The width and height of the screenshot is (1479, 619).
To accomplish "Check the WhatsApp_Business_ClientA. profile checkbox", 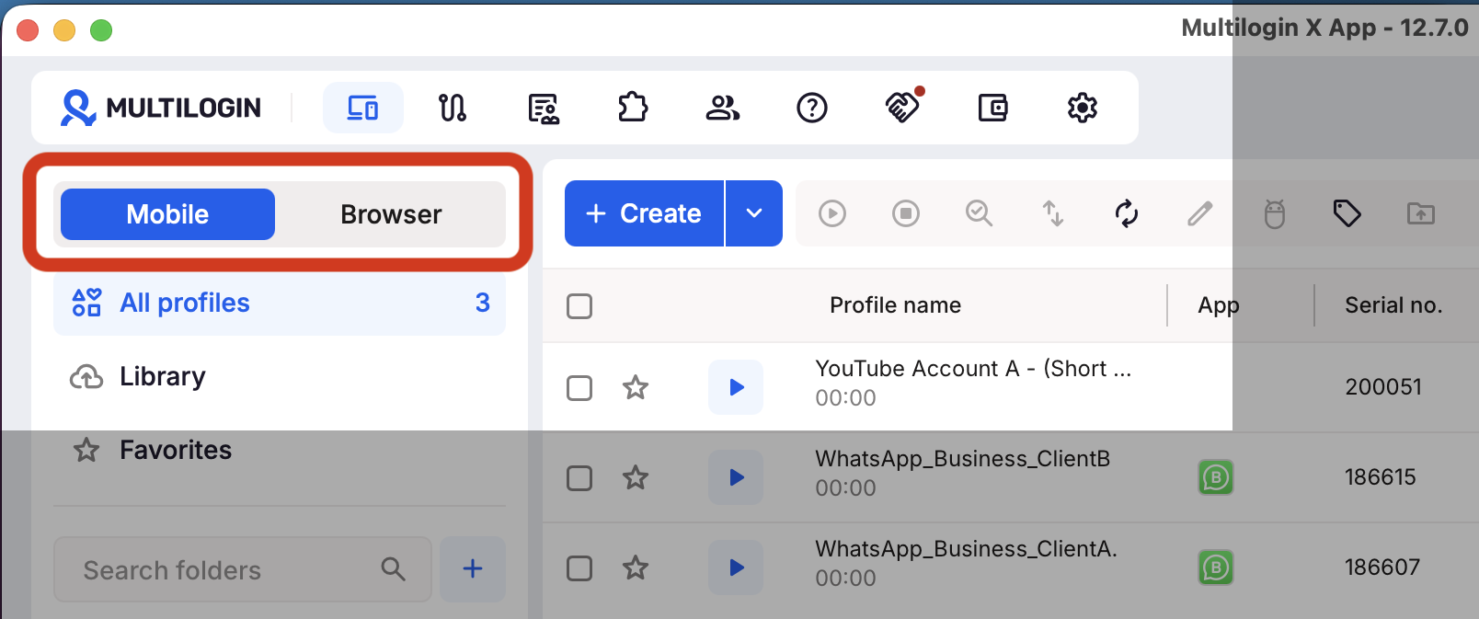I will click(x=579, y=567).
